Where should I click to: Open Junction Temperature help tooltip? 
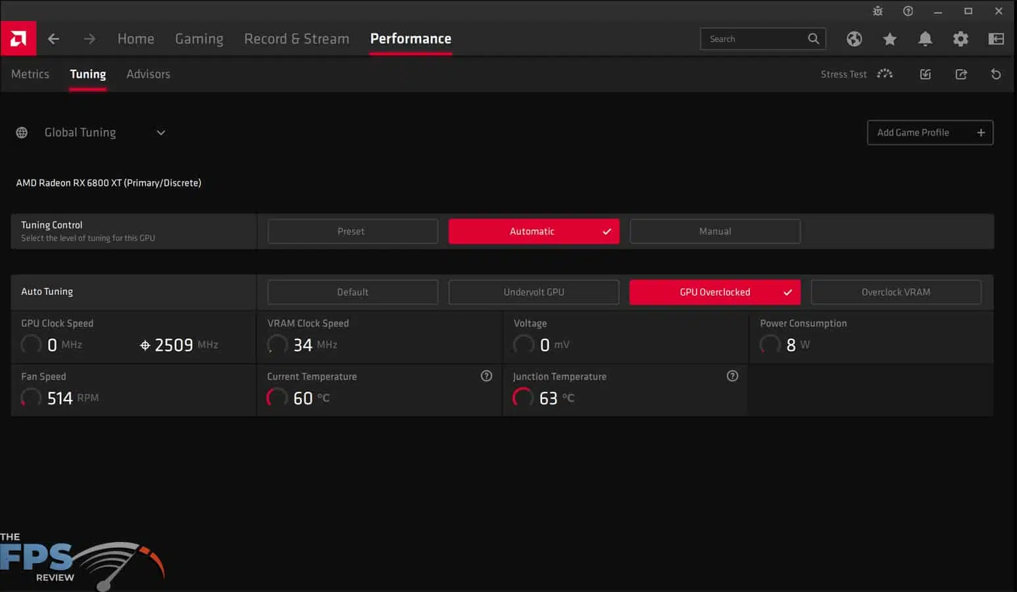(x=732, y=376)
